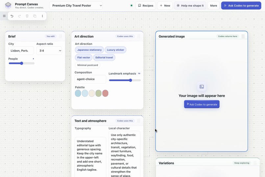The image size is (265, 177).
Task: Open the Aspect ratio 3:4 dropdown
Action: (49, 51)
